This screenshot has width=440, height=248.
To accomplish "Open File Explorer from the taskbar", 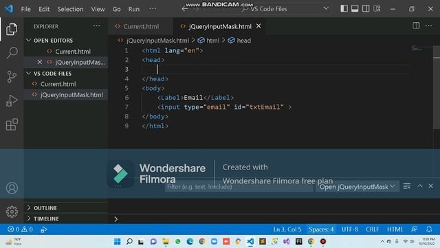I will point(166,241).
